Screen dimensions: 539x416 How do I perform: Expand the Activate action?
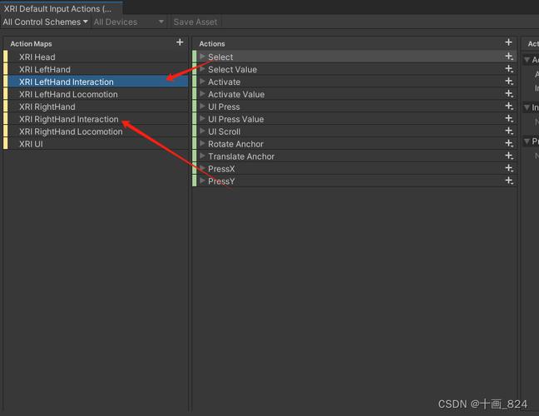pyautogui.click(x=202, y=82)
